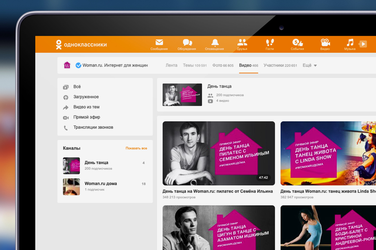Click the 1 подписчик text under Woman.ru дома
This screenshot has width=376, height=250.
point(94,190)
